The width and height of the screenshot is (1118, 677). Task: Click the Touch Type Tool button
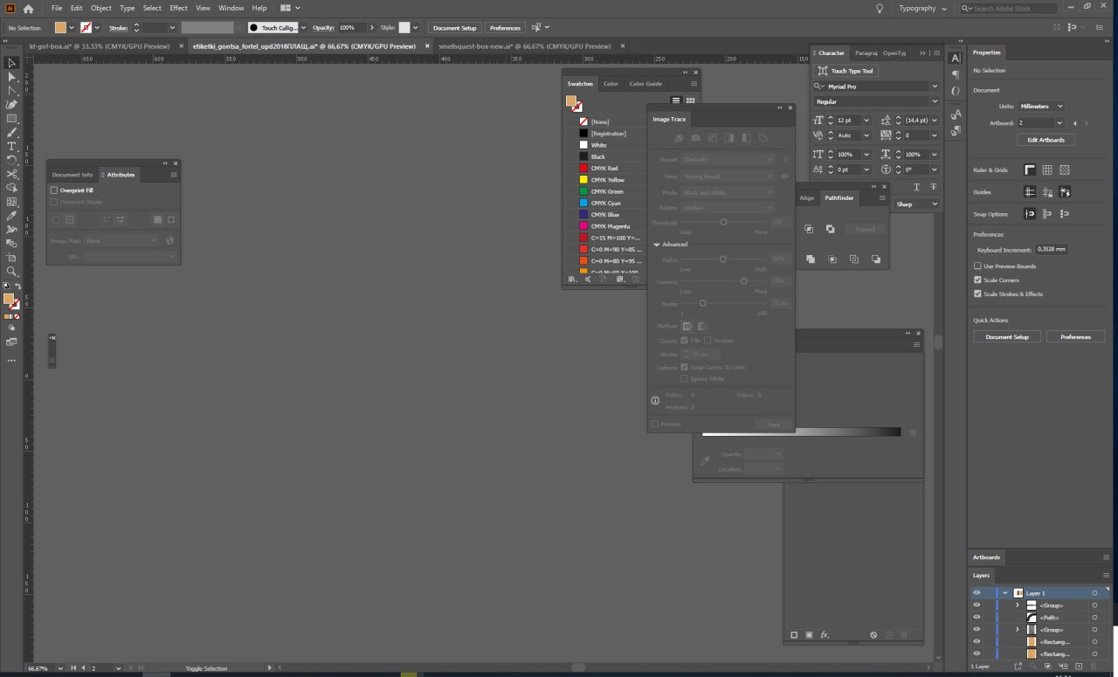tap(846, 71)
